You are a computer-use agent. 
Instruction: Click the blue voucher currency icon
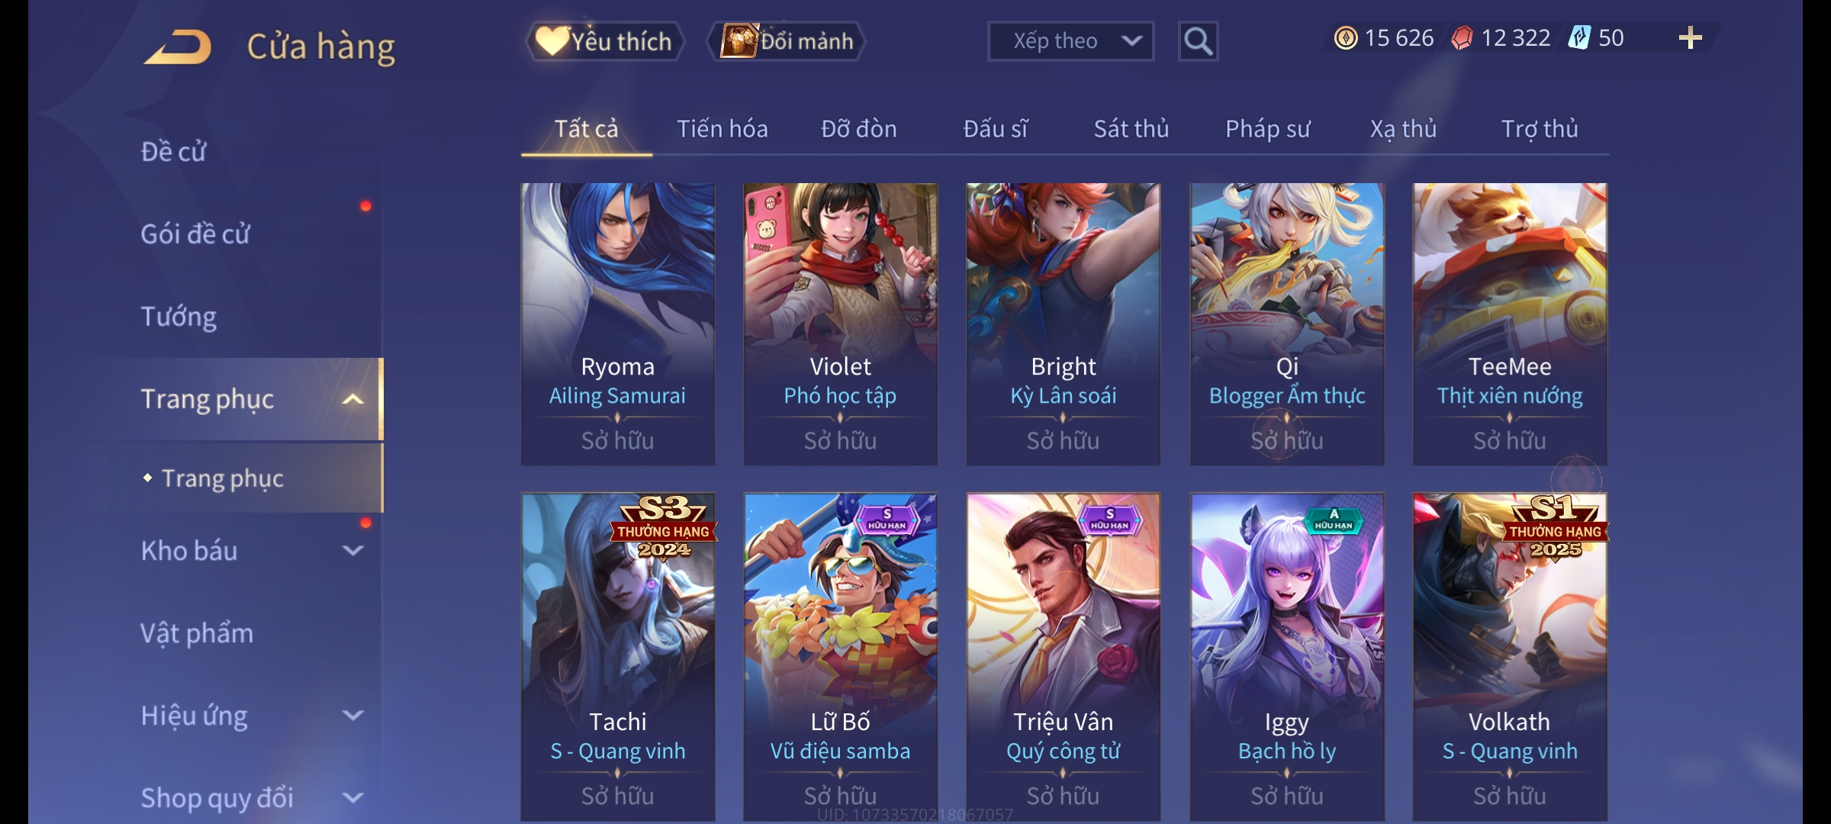1578,38
